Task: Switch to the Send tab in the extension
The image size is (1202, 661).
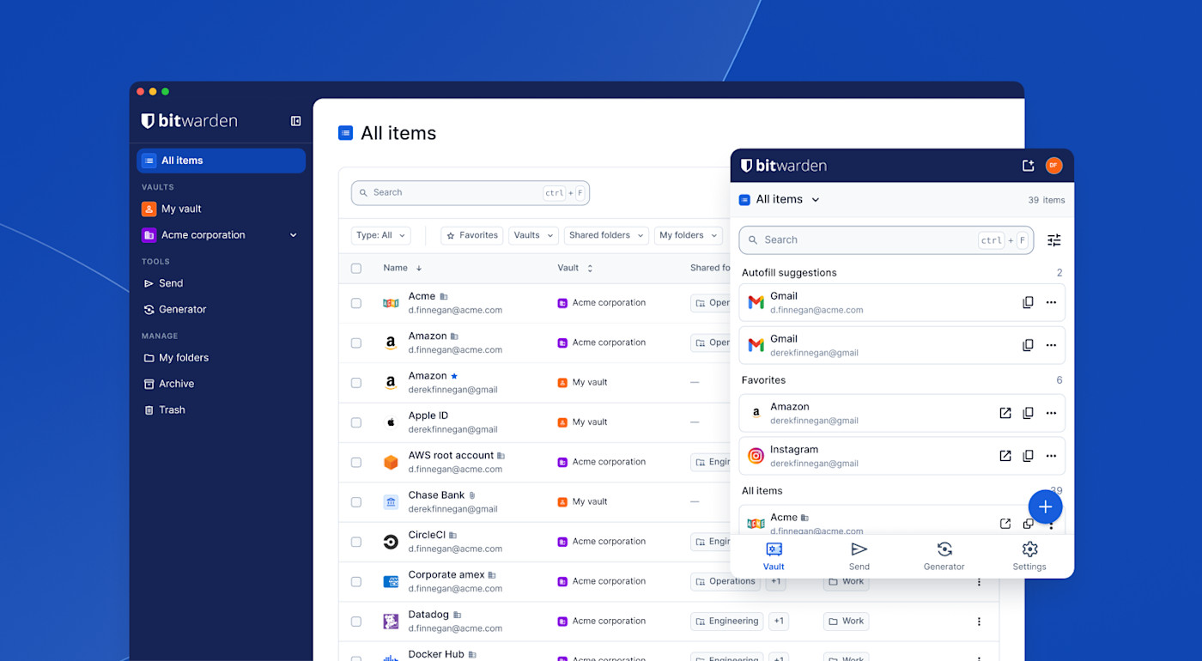Action: click(x=859, y=556)
